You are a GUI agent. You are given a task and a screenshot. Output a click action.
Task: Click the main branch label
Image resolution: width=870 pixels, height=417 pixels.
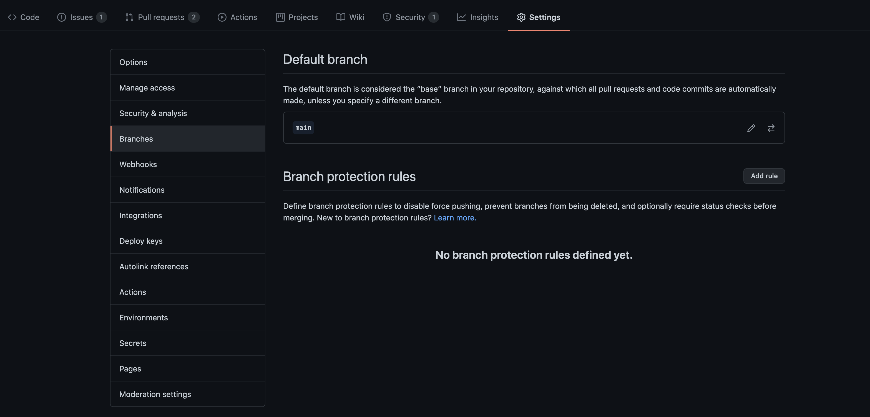click(303, 128)
